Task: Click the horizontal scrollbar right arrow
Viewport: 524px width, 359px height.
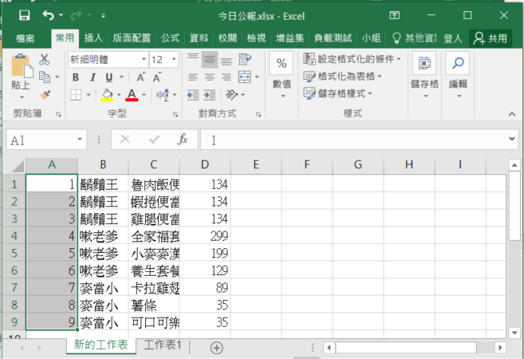Action: (x=500, y=348)
